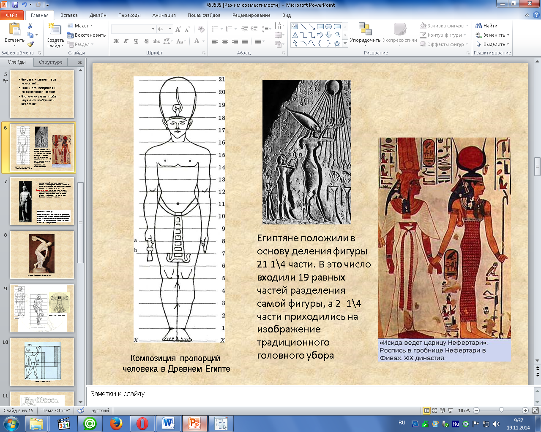Switch to the Переходы ribbon tab
The image size is (541, 432).
click(129, 15)
